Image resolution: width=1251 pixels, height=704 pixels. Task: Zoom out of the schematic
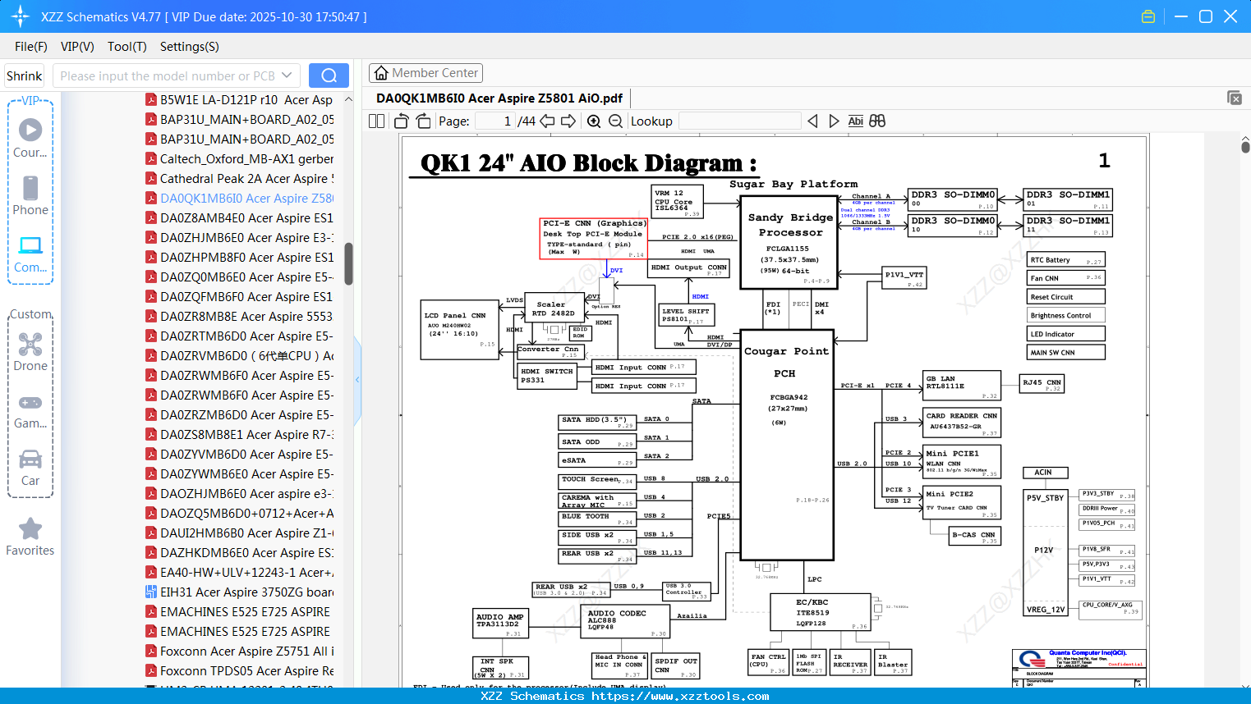click(615, 121)
